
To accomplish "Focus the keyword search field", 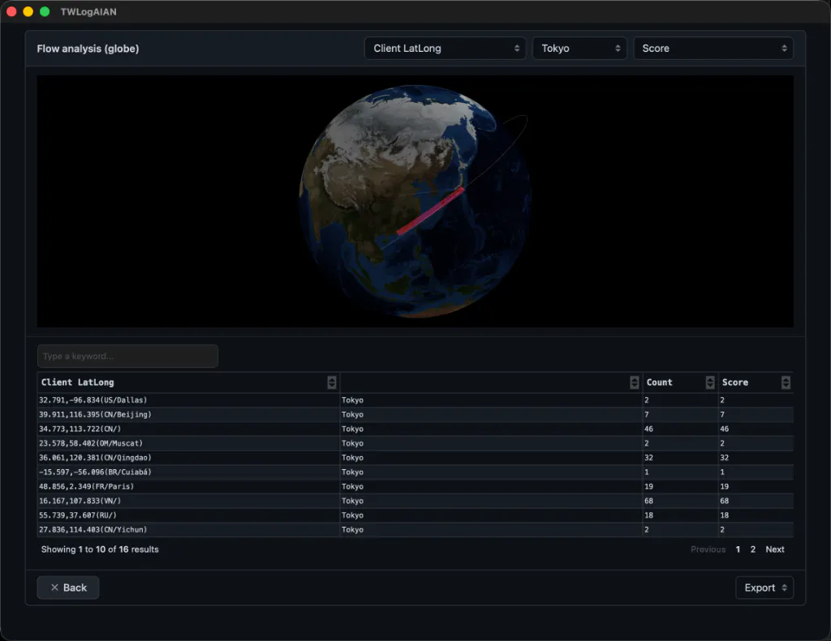I will (x=127, y=357).
